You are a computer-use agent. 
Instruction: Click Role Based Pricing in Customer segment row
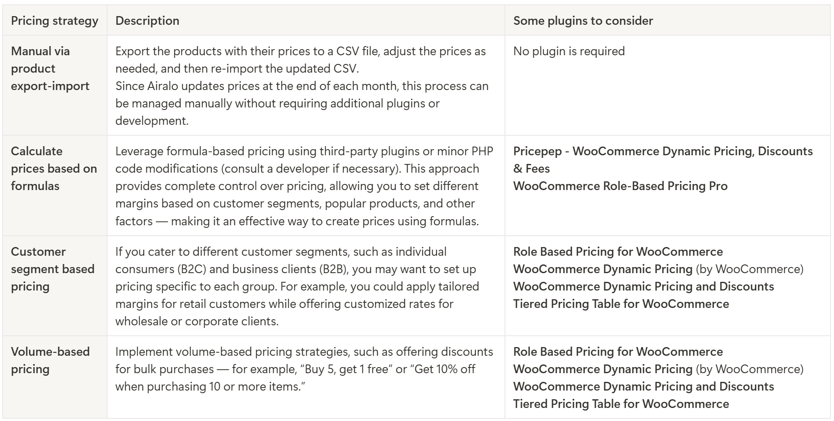618,252
